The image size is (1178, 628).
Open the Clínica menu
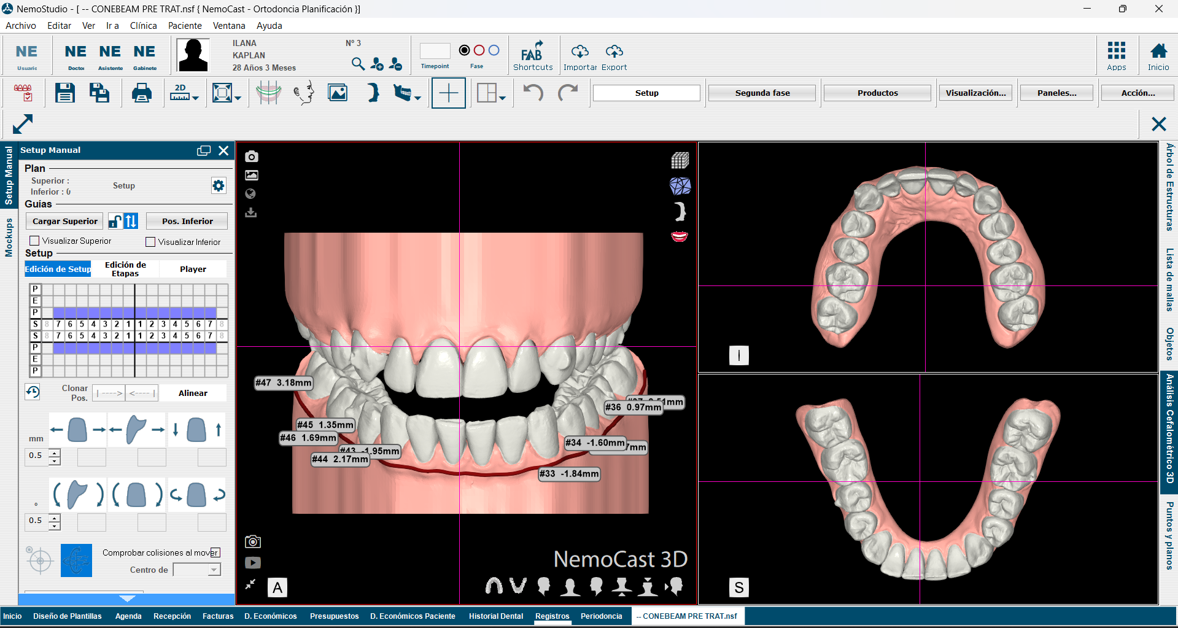(x=143, y=26)
